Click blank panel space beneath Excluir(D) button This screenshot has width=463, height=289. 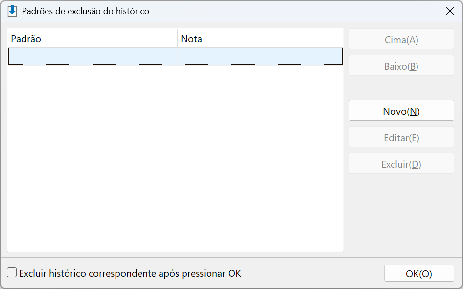click(401, 214)
